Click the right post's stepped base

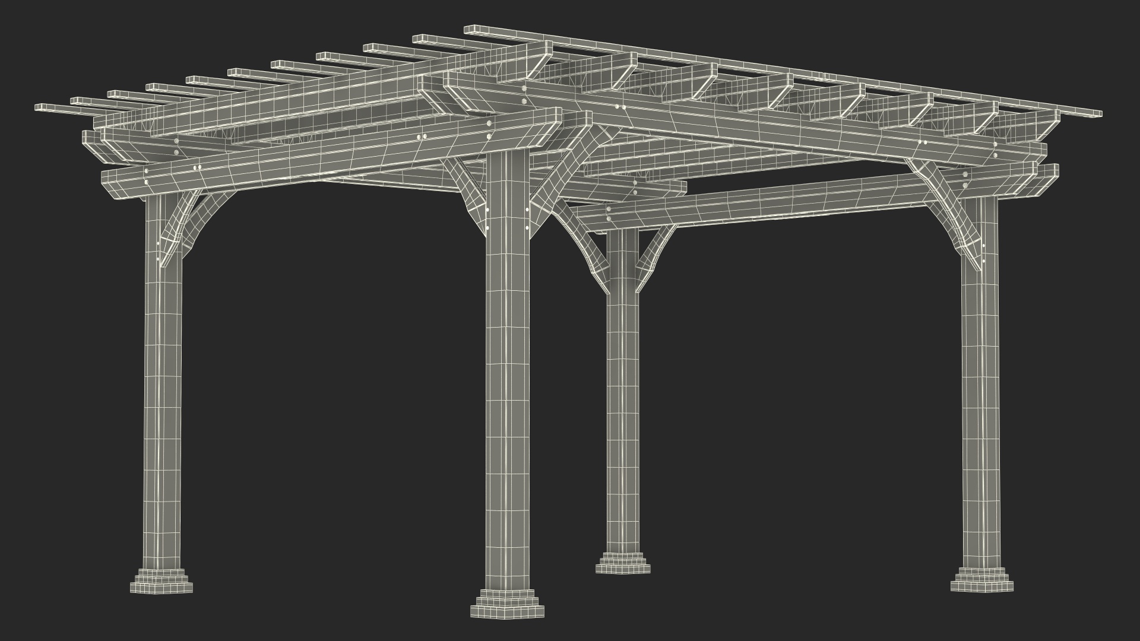tap(981, 580)
